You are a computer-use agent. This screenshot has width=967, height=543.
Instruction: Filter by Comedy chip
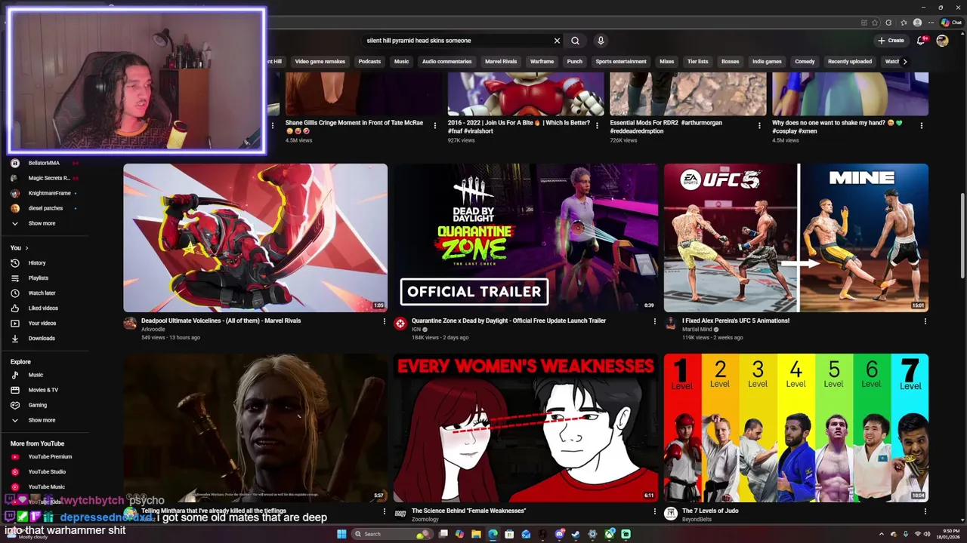[805, 61]
